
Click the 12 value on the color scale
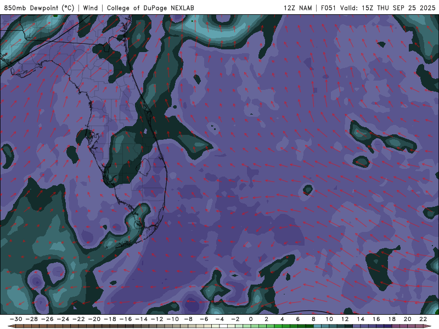click(x=345, y=319)
